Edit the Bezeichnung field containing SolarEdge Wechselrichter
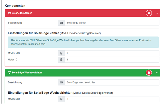This screenshot has height=104, width=160. click(x=112, y=82)
